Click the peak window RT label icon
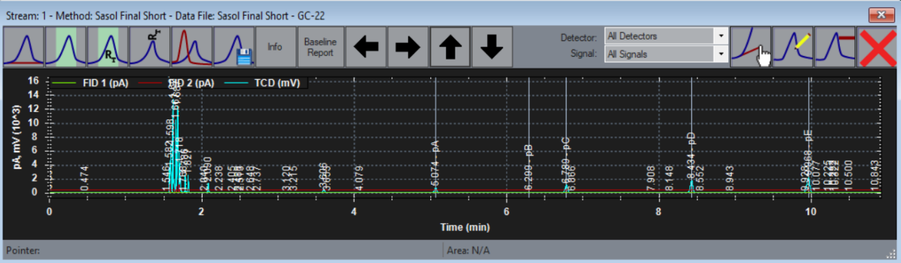The image size is (901, 263). click(x=107, y=47)
